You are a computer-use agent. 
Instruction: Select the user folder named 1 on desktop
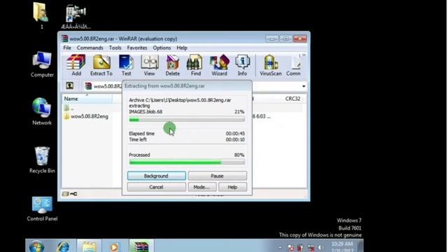click(x=41, y=15)
